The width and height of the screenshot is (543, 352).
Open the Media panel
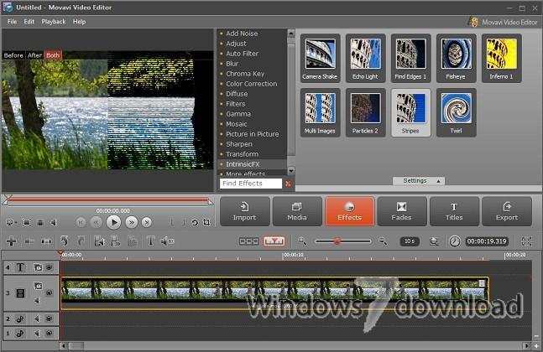297,211
